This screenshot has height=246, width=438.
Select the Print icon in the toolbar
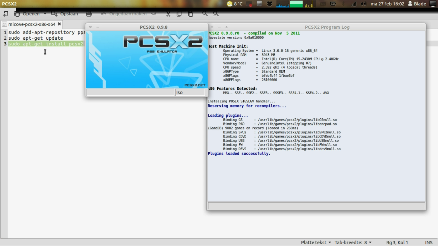[x=89, y=13]
